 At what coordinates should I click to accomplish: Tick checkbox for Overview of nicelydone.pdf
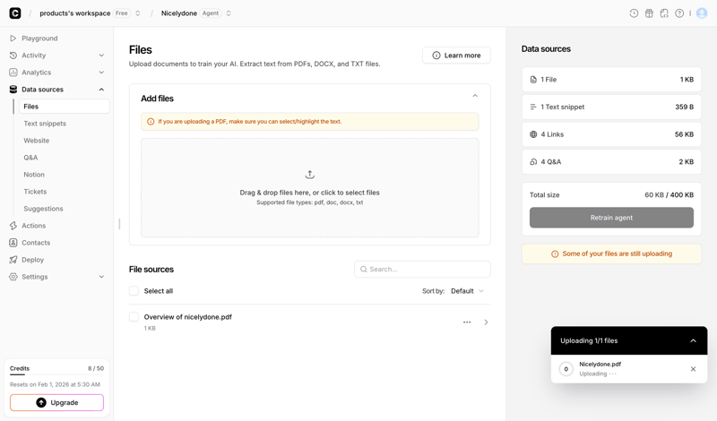pyautogui.click(x=134, y=317)
